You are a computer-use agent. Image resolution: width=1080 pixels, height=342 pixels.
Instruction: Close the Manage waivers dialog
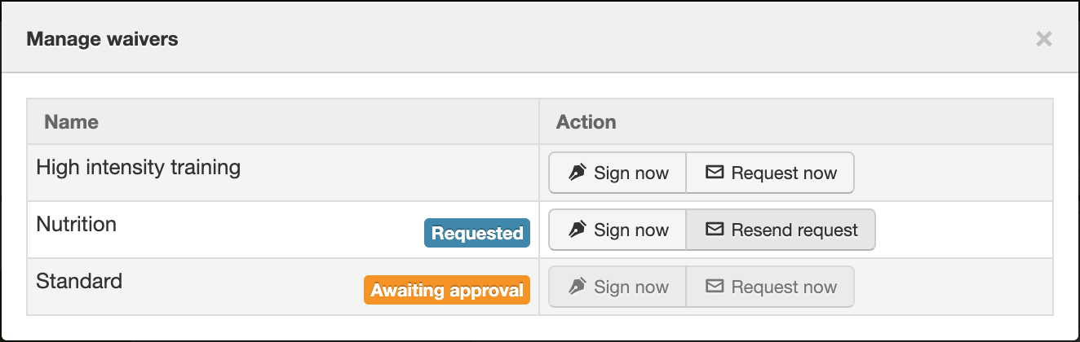1043,38
